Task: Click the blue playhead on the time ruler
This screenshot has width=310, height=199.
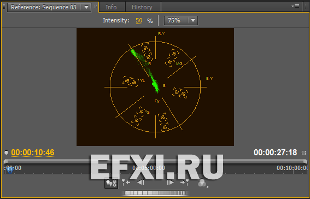Action: tap(10, 169)
